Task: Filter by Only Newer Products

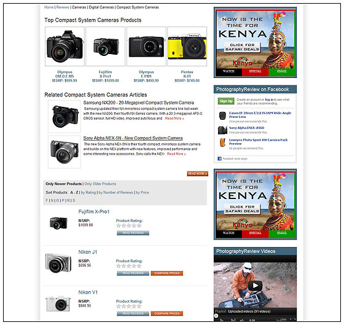Action: (64, 184)
